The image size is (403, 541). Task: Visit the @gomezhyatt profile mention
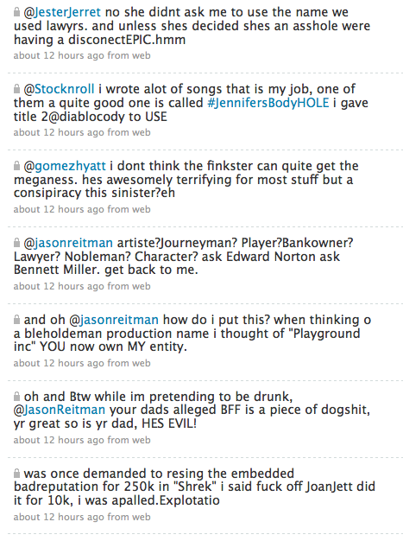pyautogui.click(x=65, y=166)
